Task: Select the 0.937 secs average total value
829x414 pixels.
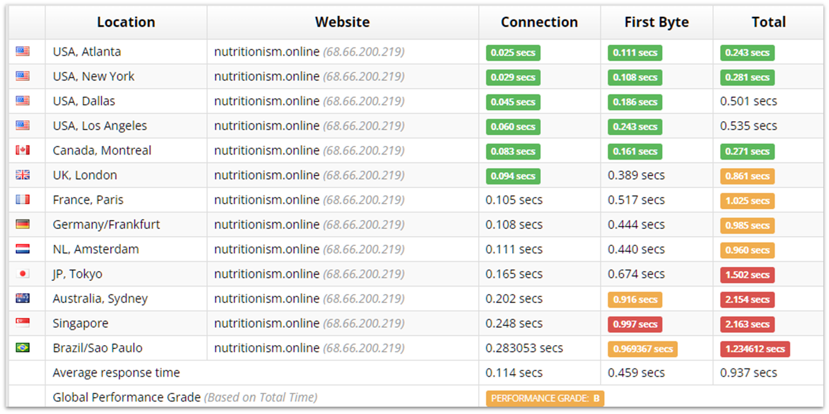Action: [x=748, y=373]
